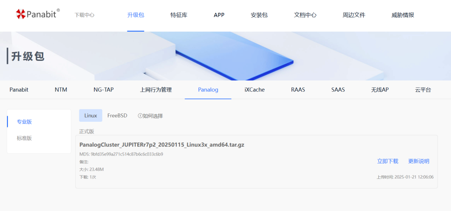Select the 升级包 top menu

pos(135,15)
